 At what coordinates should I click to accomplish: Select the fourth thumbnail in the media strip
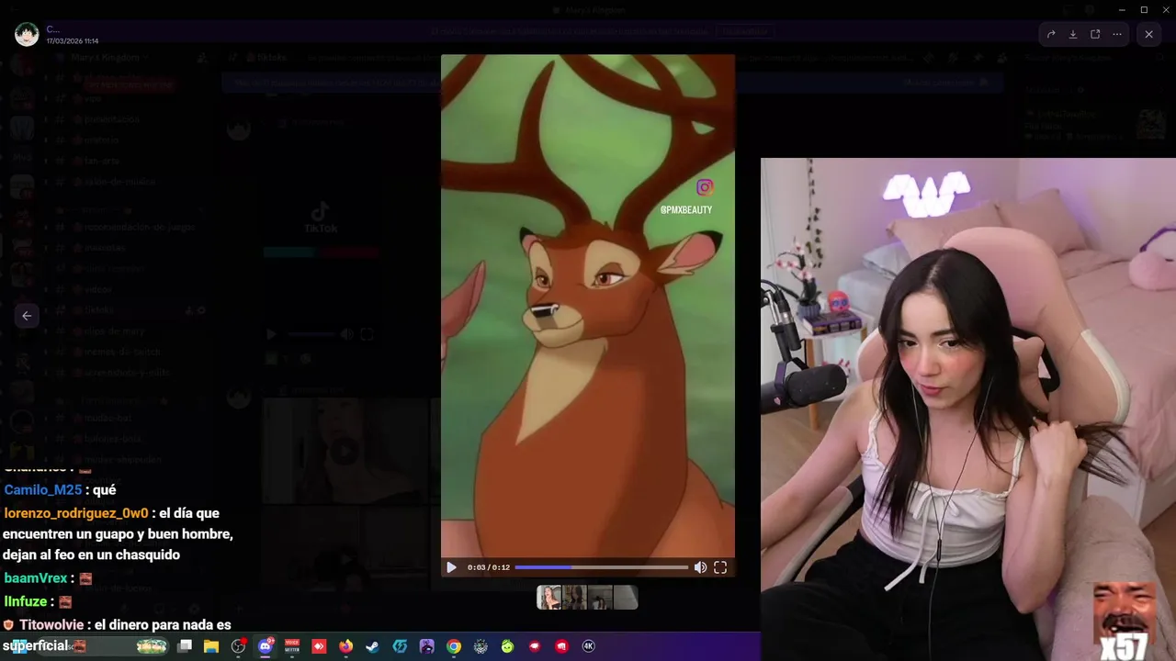tap(625, 598)
